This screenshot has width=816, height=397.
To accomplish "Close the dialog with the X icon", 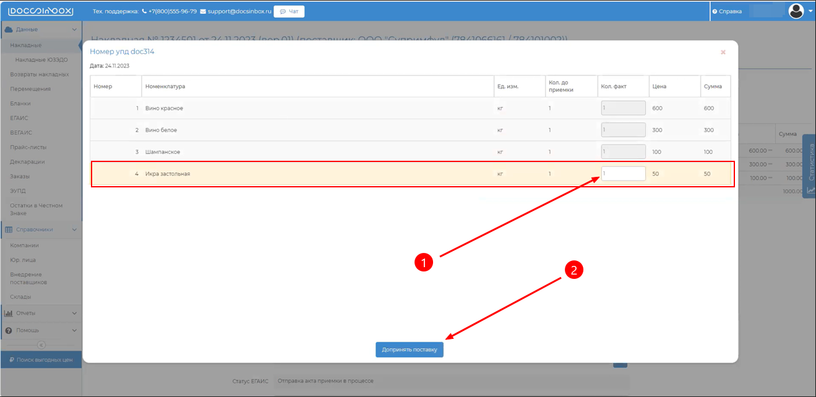I will click(723, 53).
